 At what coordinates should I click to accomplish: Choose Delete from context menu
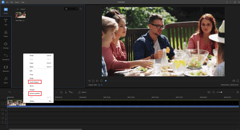38,101
